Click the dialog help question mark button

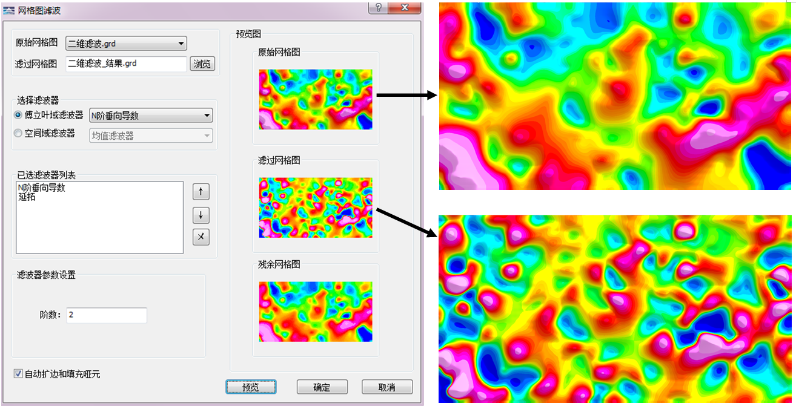click(x=377, y=7)
